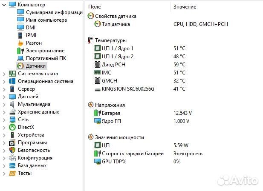Click the IPMI server tower icon
The image size is (263, 191).
point(20,35)
